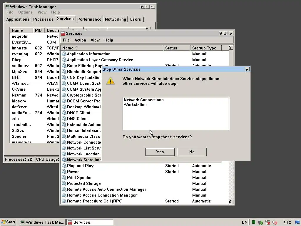Select Workstation in dependent services list
Screen dimensions: 301x226
(135, 105)
